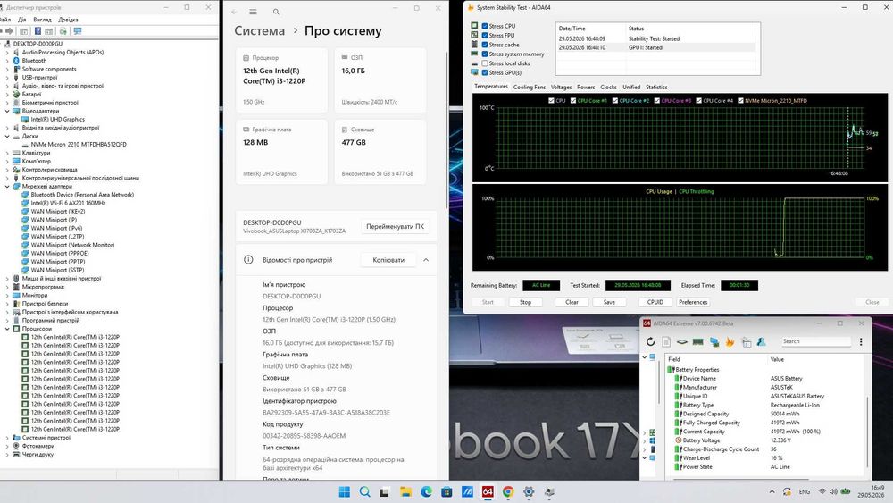
Task: Toggle the CPU Core #3 graph checkbox
Action: 656,101
